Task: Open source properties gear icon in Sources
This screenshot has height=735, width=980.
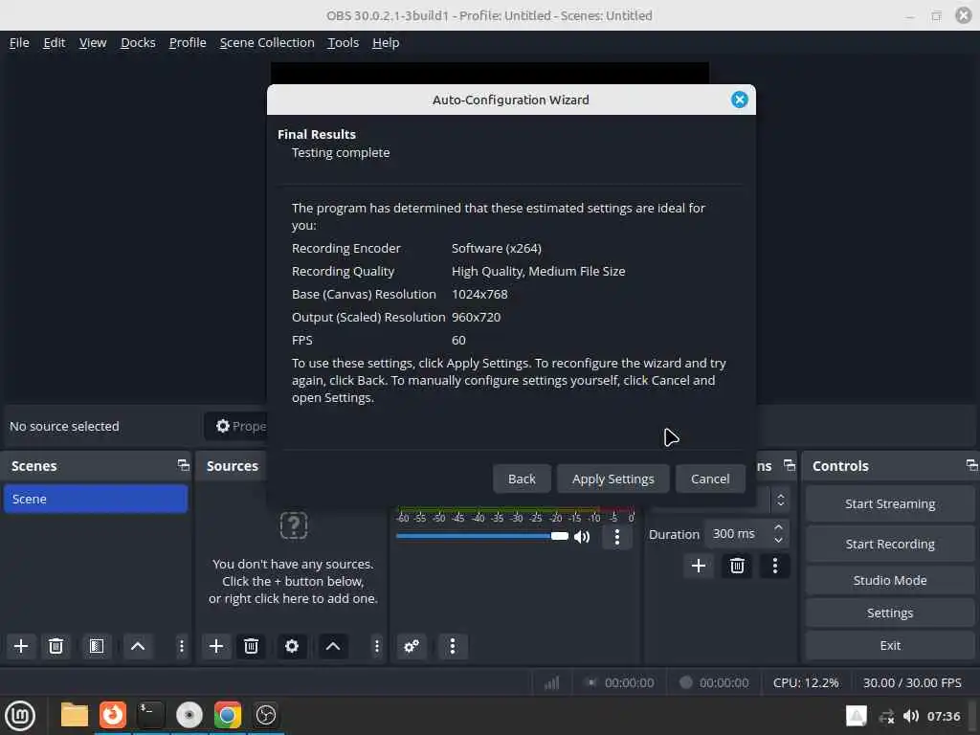Action: pyautogui.click(x=291, y=646)
